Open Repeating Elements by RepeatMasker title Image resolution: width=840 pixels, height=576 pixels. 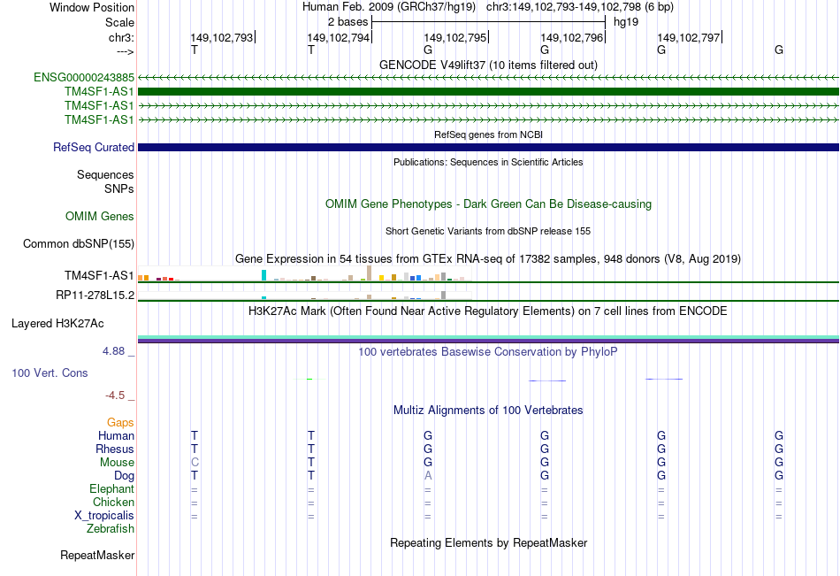(488, 542)
